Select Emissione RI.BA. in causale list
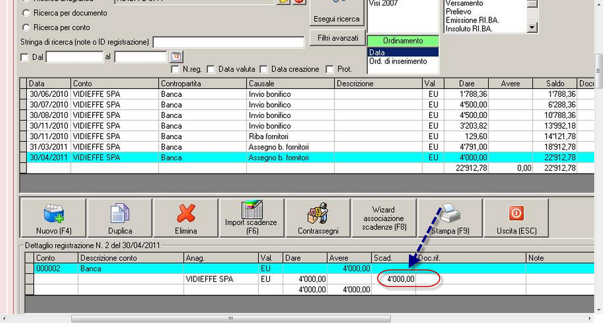Image resolution: width=603 pixels, height=323 pixels. click(472, 20)
